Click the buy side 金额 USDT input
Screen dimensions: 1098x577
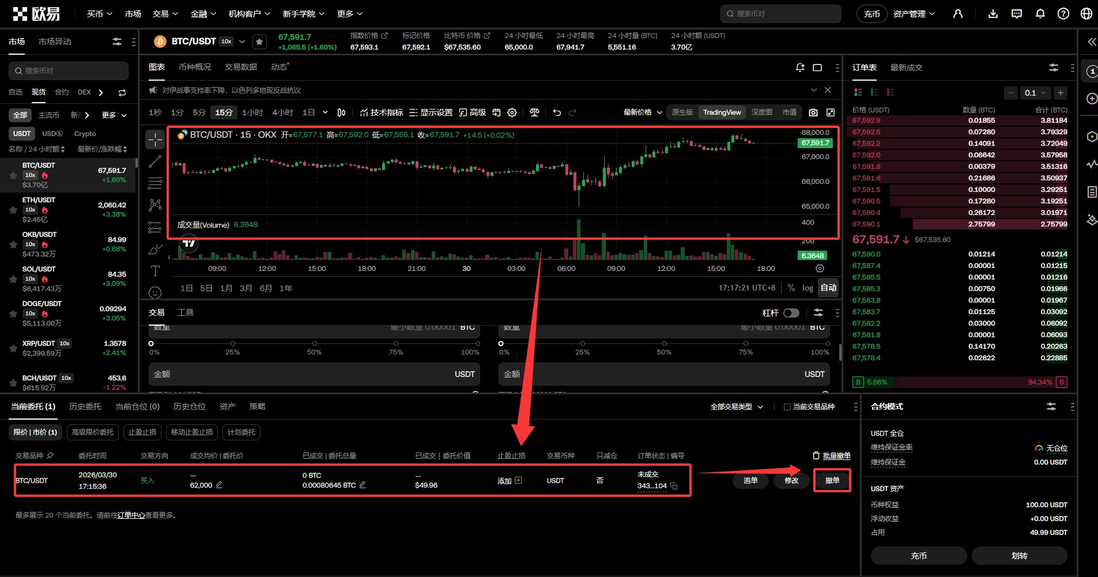tap(314, 374)
